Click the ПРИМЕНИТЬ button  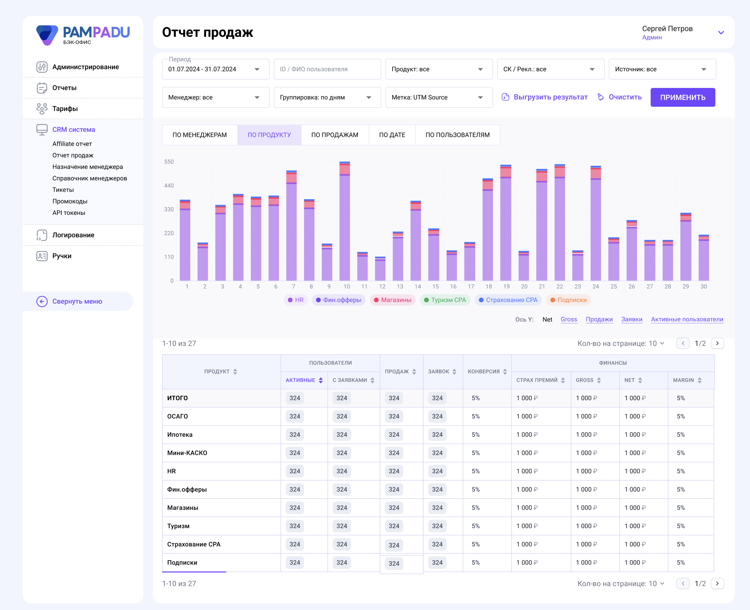(683, 97)
